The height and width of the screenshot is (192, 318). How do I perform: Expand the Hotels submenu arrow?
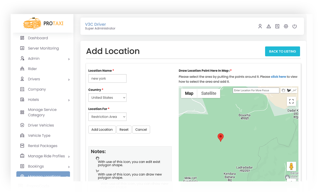(69, 100)
